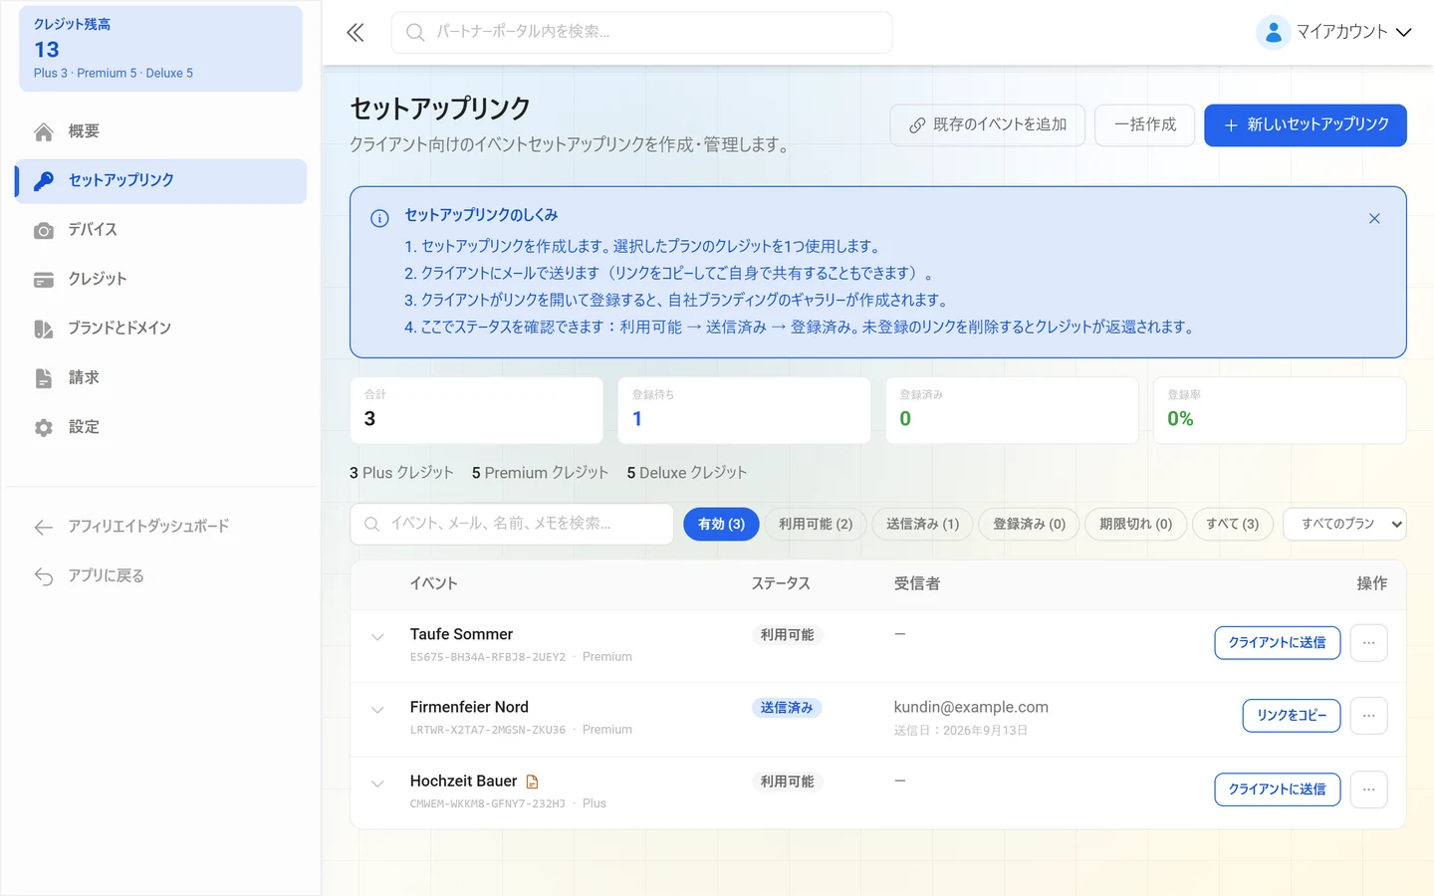The image size is (1434, 896).
Task: Open more actions for Taufe Sommer row
Action: [1369, 643]
